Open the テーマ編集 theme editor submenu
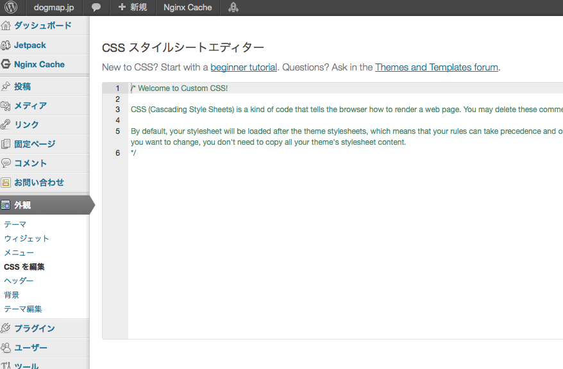 (x=23, y=309)
